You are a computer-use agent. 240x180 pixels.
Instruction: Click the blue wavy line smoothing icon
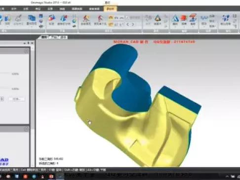[x=204, y=18]
